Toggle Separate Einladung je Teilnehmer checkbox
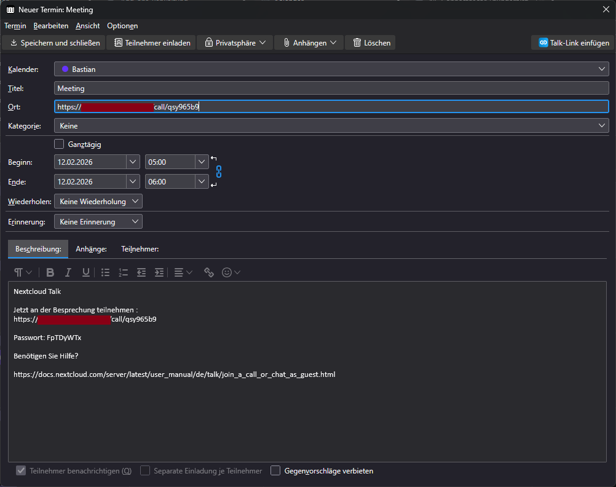The width and height of the screenshot is (616, 487). [x=145, y=470]
